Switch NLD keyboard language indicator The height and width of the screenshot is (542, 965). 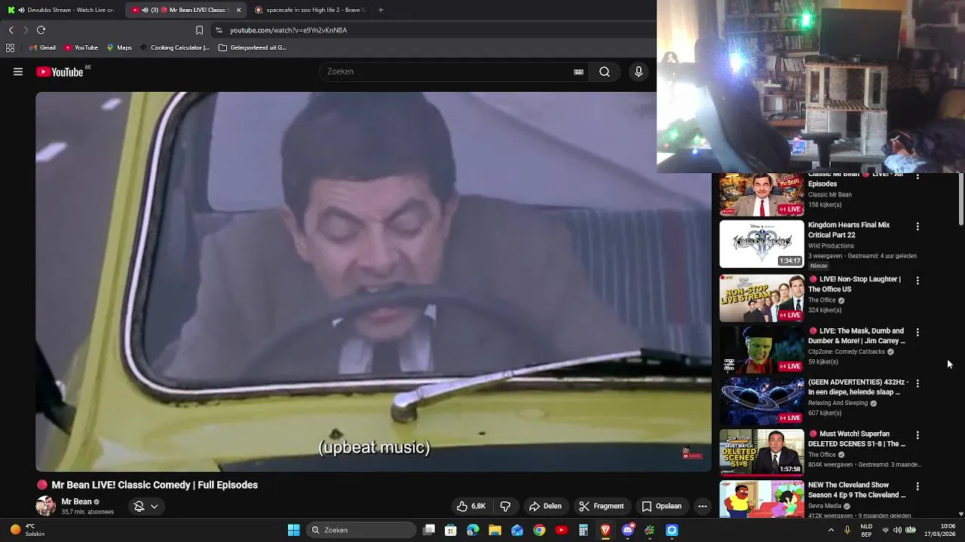click(x=866, y=530)
